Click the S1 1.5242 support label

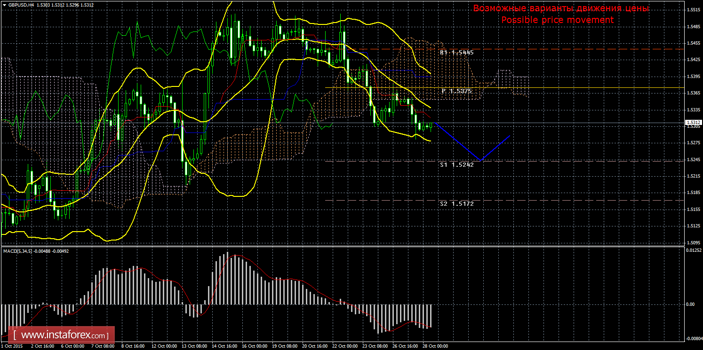tap(456, 165)
